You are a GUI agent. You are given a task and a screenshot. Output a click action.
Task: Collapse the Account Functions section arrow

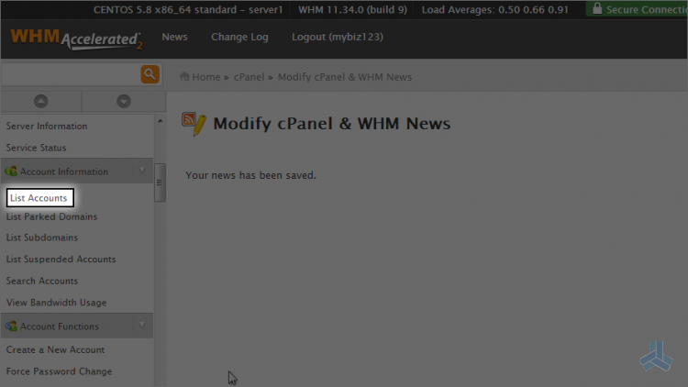coord(141,326)
